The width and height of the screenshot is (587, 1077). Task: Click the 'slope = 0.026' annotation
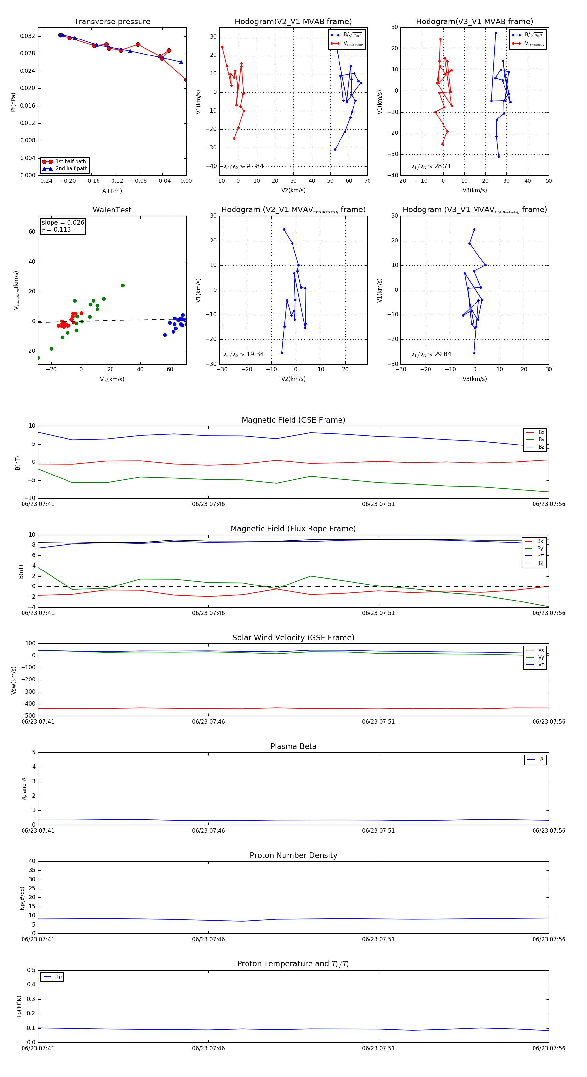[x=63, y=223]
